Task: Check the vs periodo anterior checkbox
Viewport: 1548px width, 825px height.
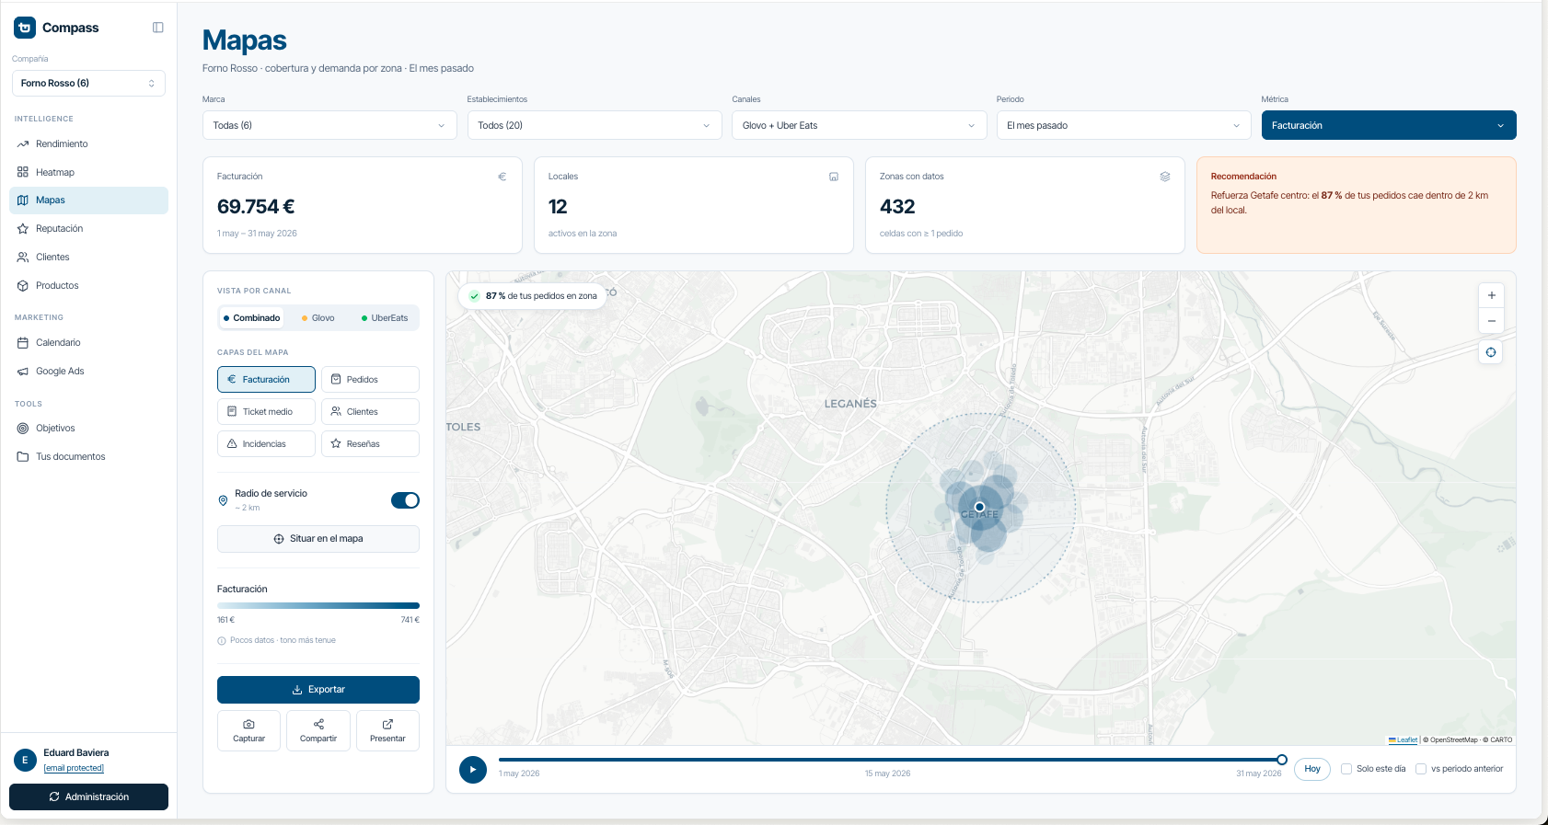Action: coord(1421,769)
